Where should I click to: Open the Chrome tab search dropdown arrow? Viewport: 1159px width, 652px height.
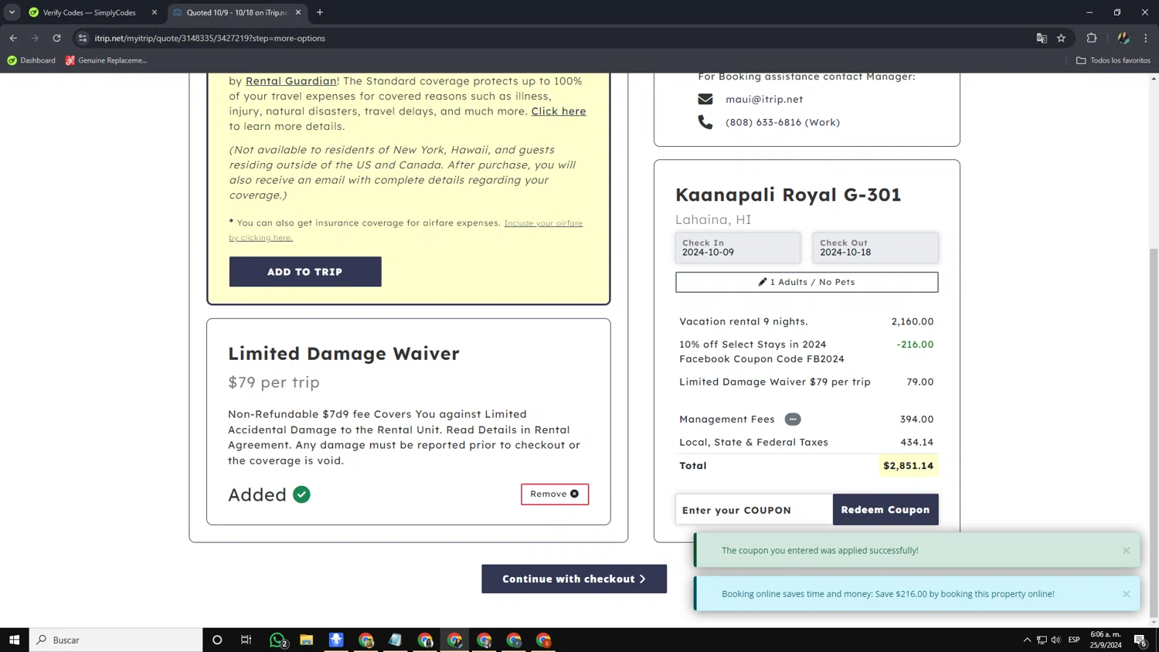[x=12, y=12]
